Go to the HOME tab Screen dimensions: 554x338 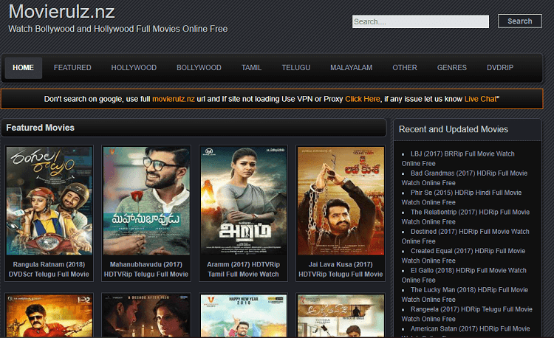click(24, 68)
